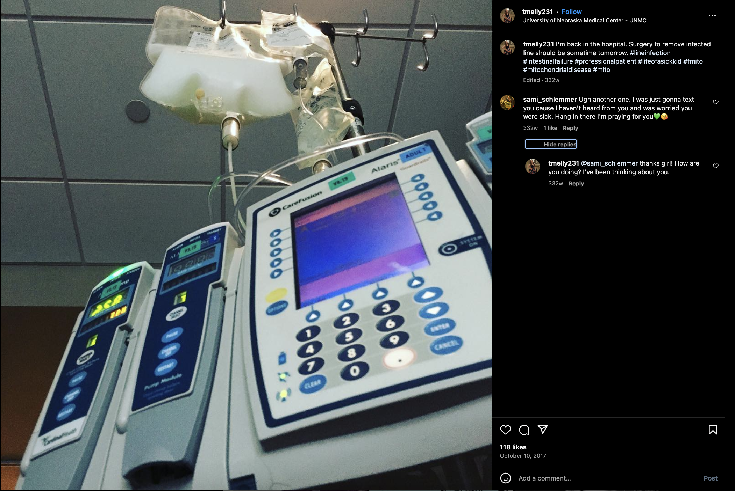Image resolution: width=735 pixels, height=491 pixels.
Task: View tmelly231 profile picture in header
Action: coord(507,16)
